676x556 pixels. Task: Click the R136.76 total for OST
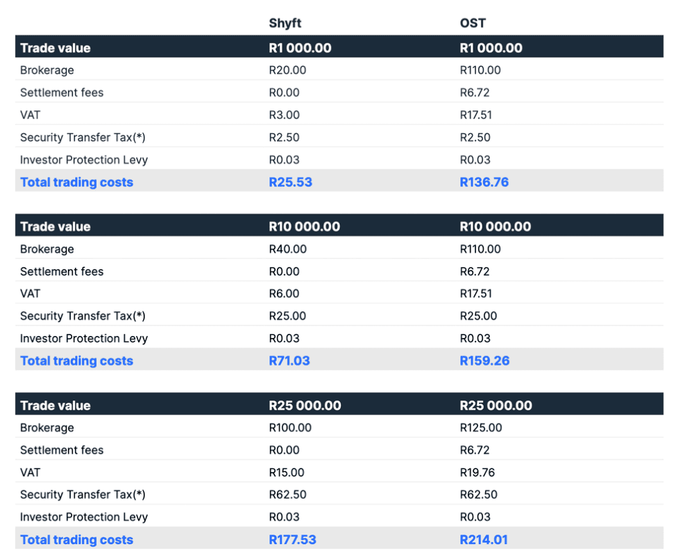[x=484, y=182]
